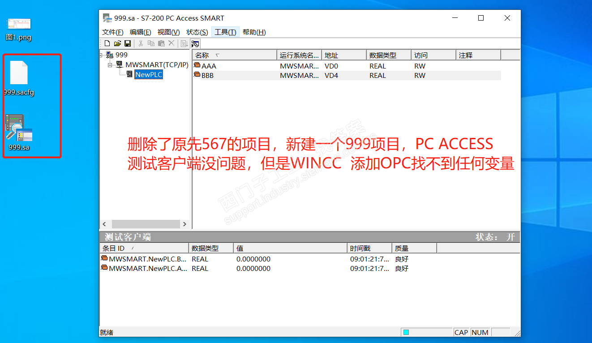592x343 pixels.
Task: Save the project using the floppy disk icon
Action: [127, 43]
